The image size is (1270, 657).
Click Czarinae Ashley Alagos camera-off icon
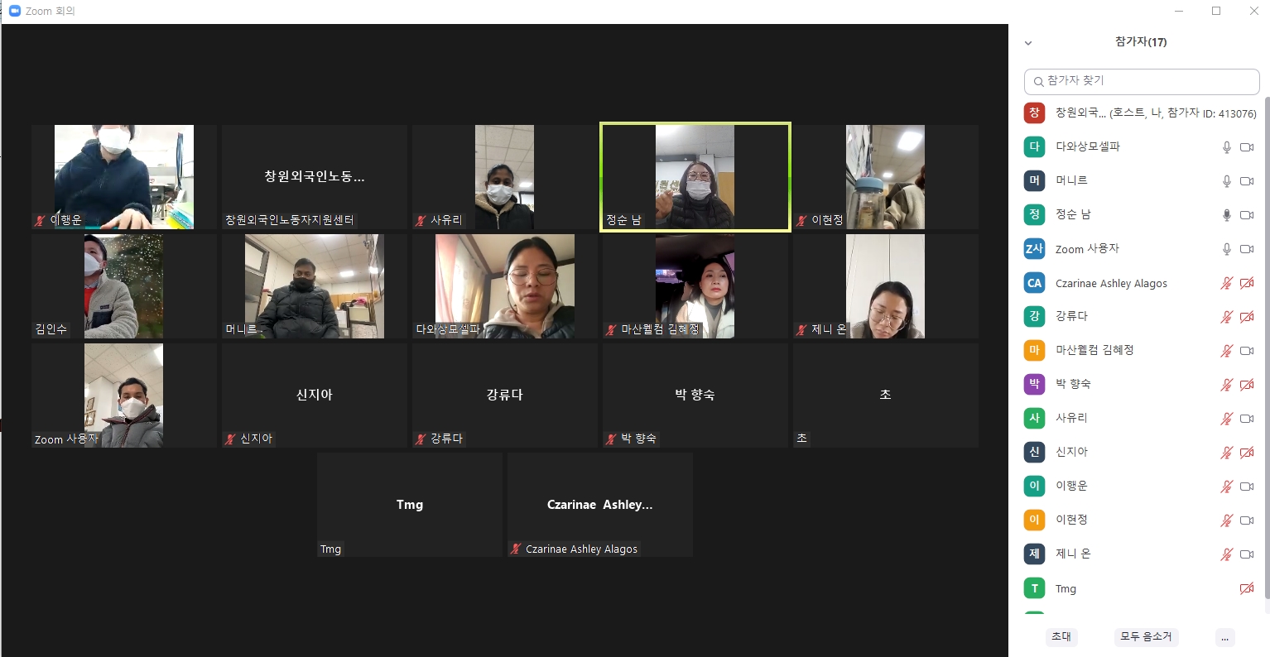tap(1247, 283)
